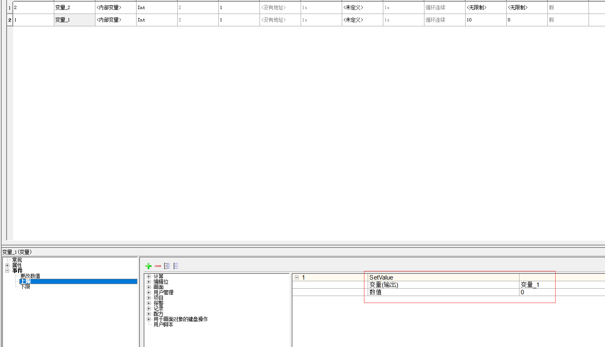The image size is (605, 347).
Task: Expand the 画面 function category
Action: (149, 287)
